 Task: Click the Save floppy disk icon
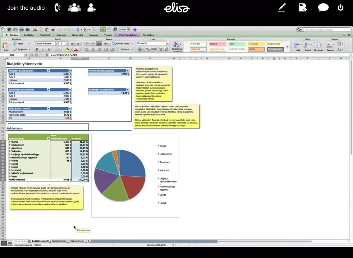21,30
